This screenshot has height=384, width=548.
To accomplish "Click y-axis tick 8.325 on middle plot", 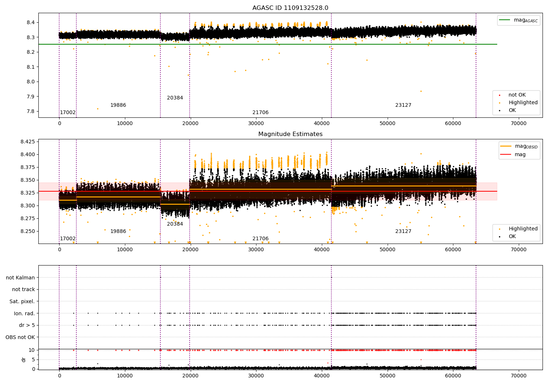I will [27, 193].
